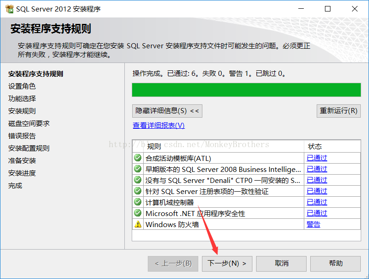Click status summary 操作完成。已通过: 6
369x279 pixels.
coord(209,74)
